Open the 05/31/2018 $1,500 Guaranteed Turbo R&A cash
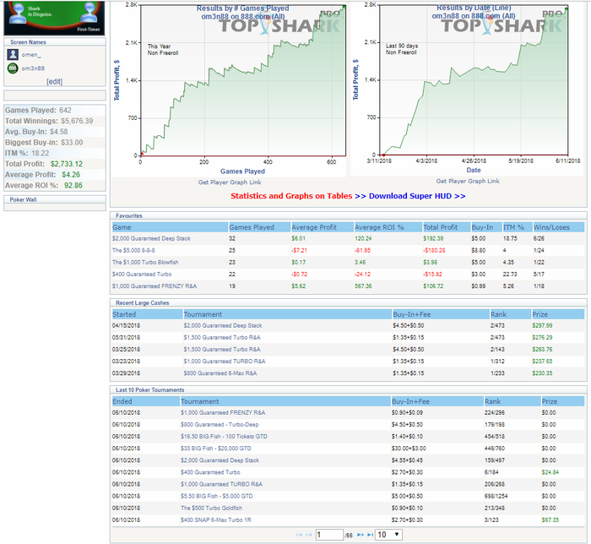 [x=222, y=337]
